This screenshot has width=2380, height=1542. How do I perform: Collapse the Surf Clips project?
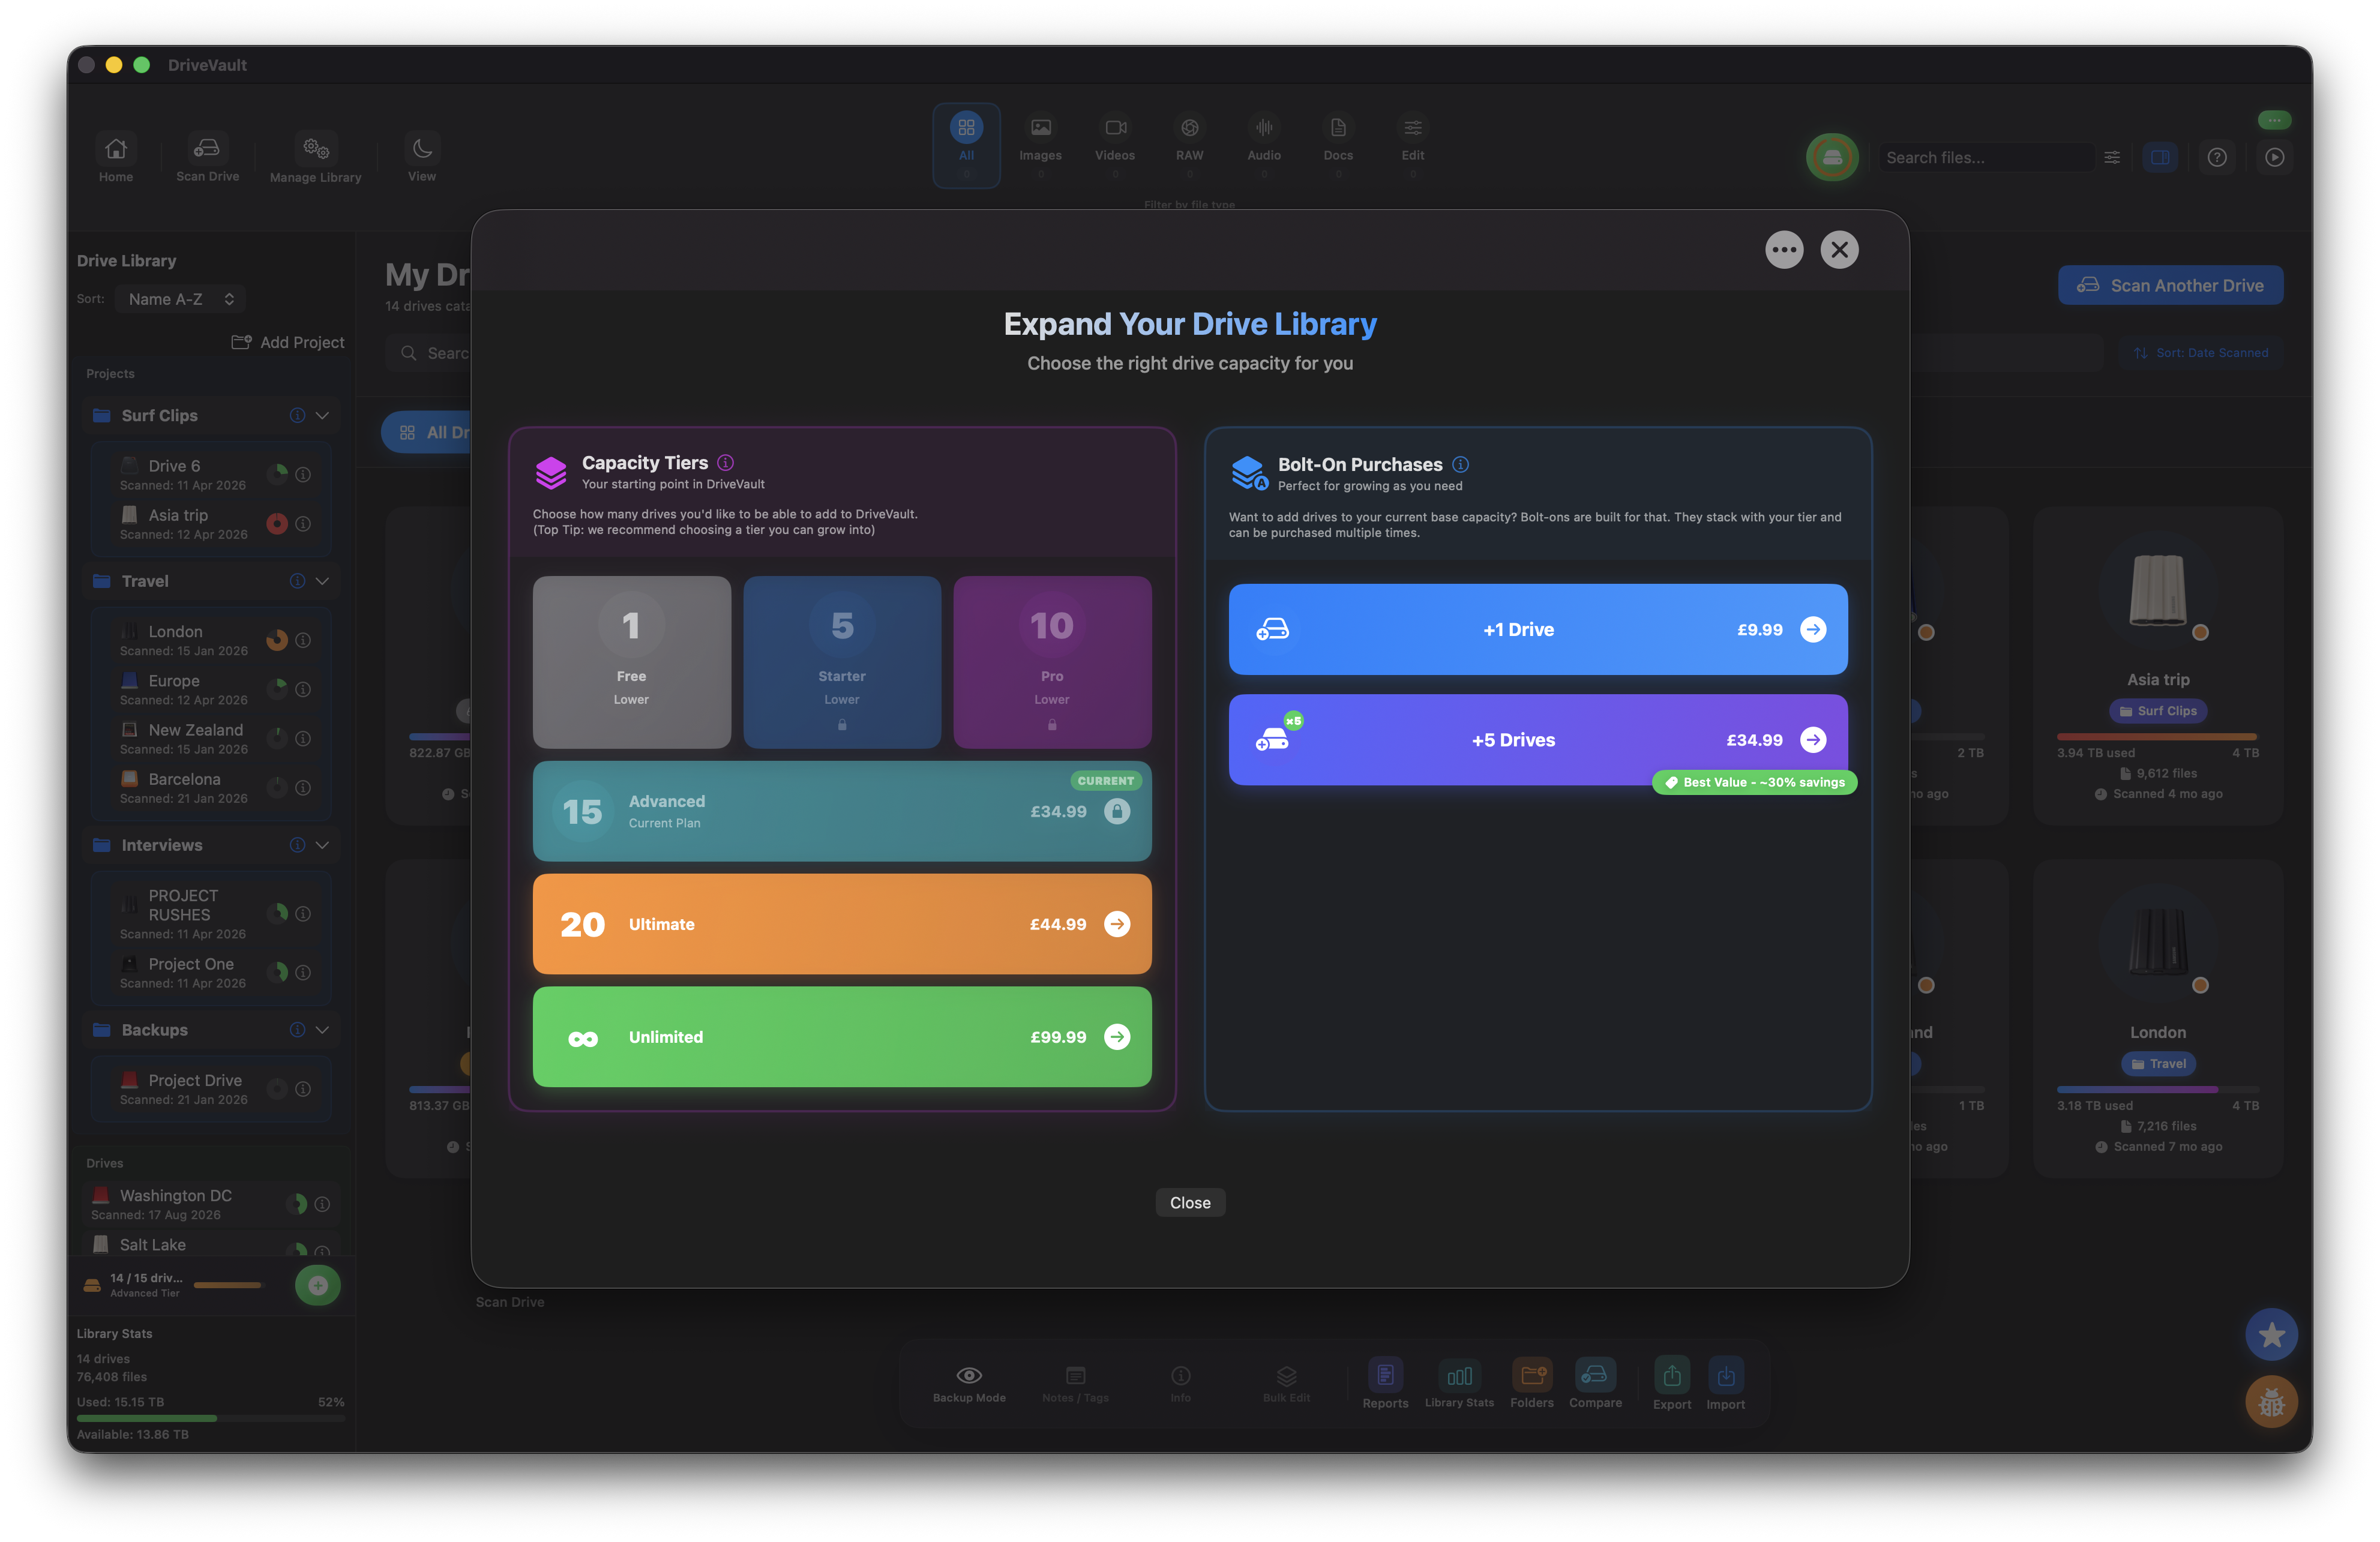(322, 415)
